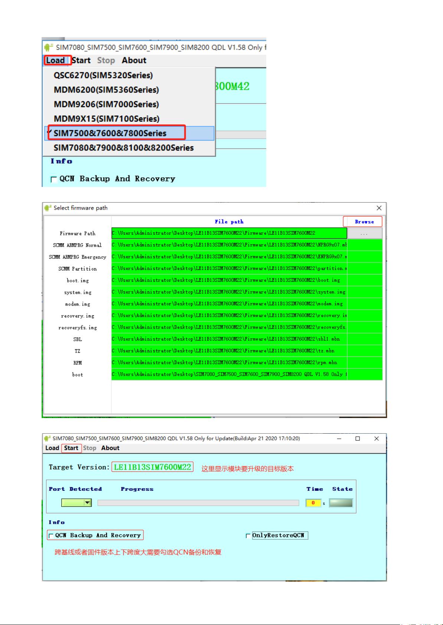
Task: Check QCN Backup And Recovery under dropdown menu
Action: pos(54,180)
